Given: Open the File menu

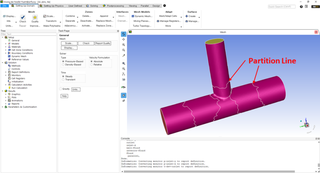Looking at the screenshot, I should pos(4,6).
